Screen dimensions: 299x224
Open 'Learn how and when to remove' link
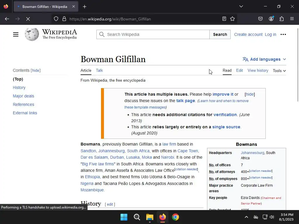coord(223,101)
